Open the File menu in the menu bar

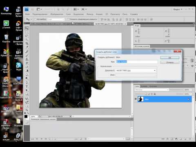point(27,14)
